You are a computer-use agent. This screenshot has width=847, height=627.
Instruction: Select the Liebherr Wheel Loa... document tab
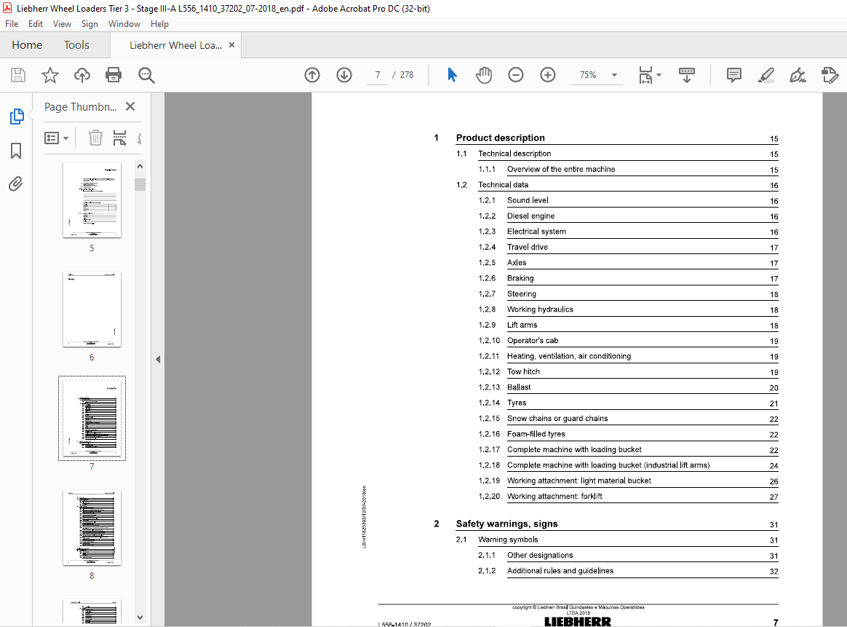tap(175, 45)
